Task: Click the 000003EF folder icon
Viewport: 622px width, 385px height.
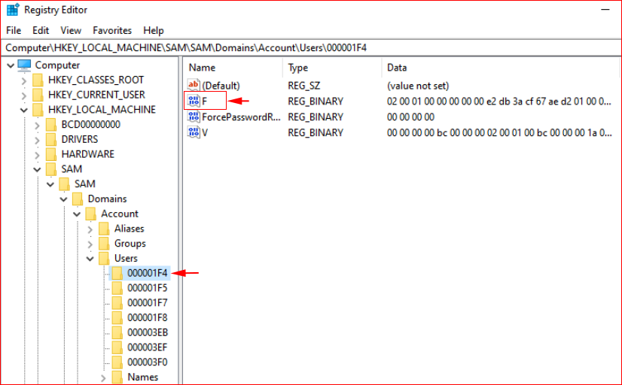Action: pos(117,347)
